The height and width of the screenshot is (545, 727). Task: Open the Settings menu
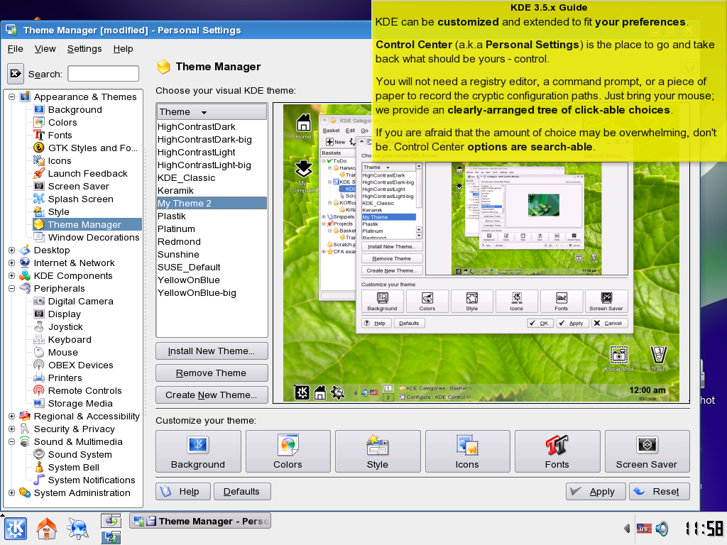(84, 48)
